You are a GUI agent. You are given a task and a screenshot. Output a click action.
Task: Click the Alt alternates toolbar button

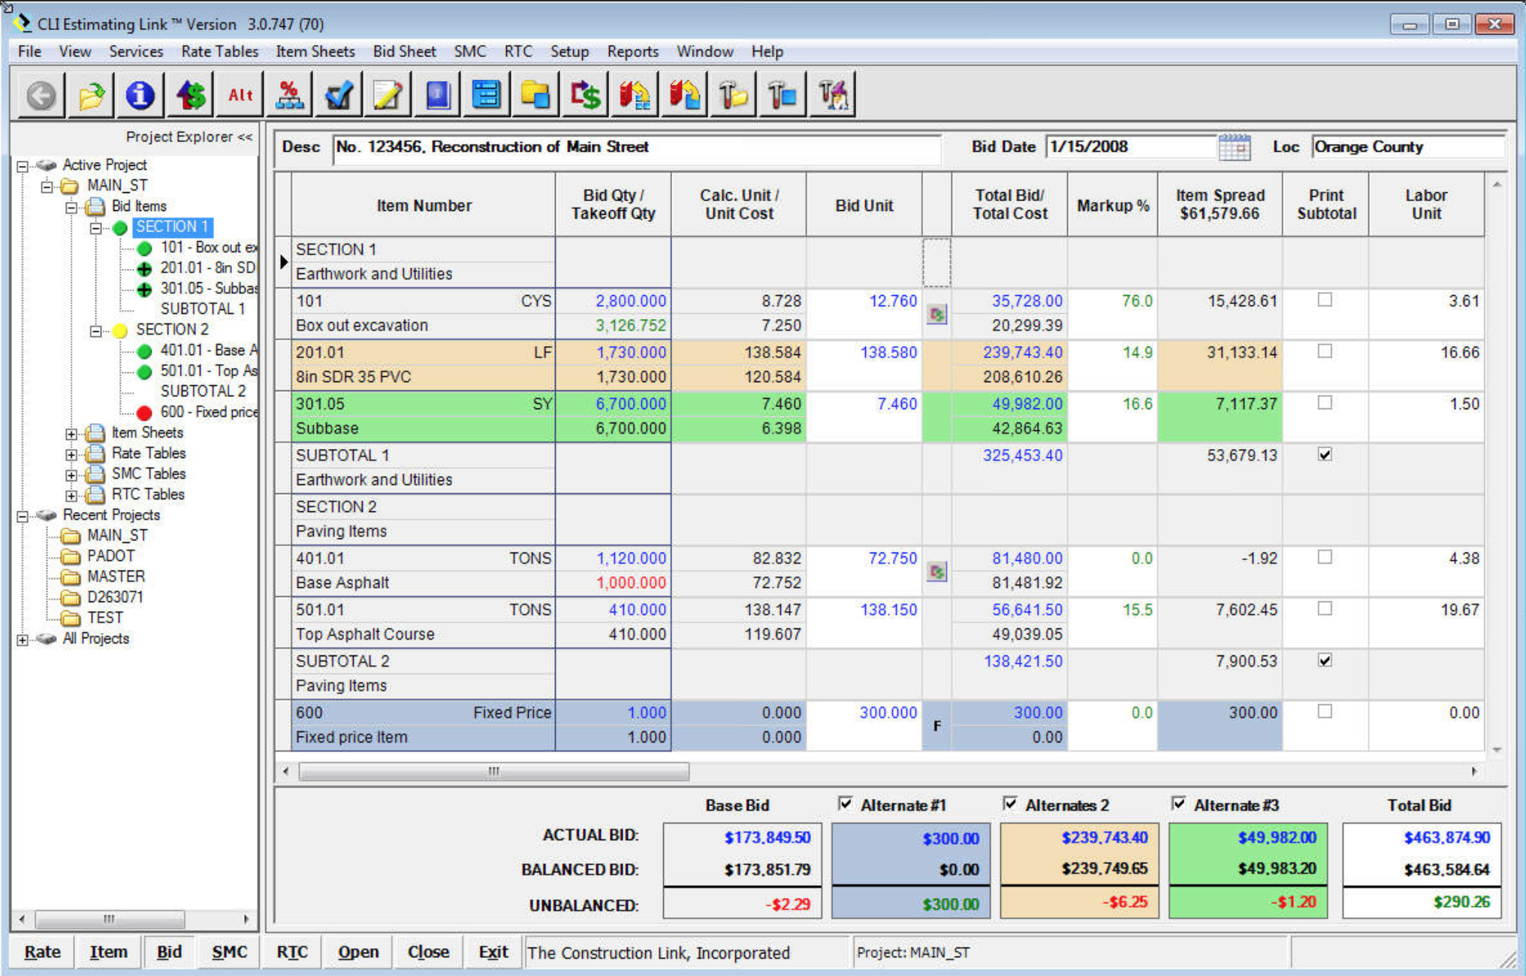tap(240, 95)
